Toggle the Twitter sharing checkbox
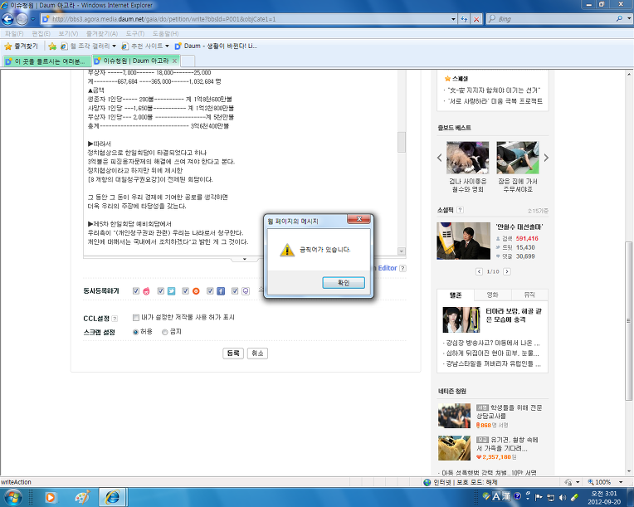The image size is (634, 507). tap(160, 290)
